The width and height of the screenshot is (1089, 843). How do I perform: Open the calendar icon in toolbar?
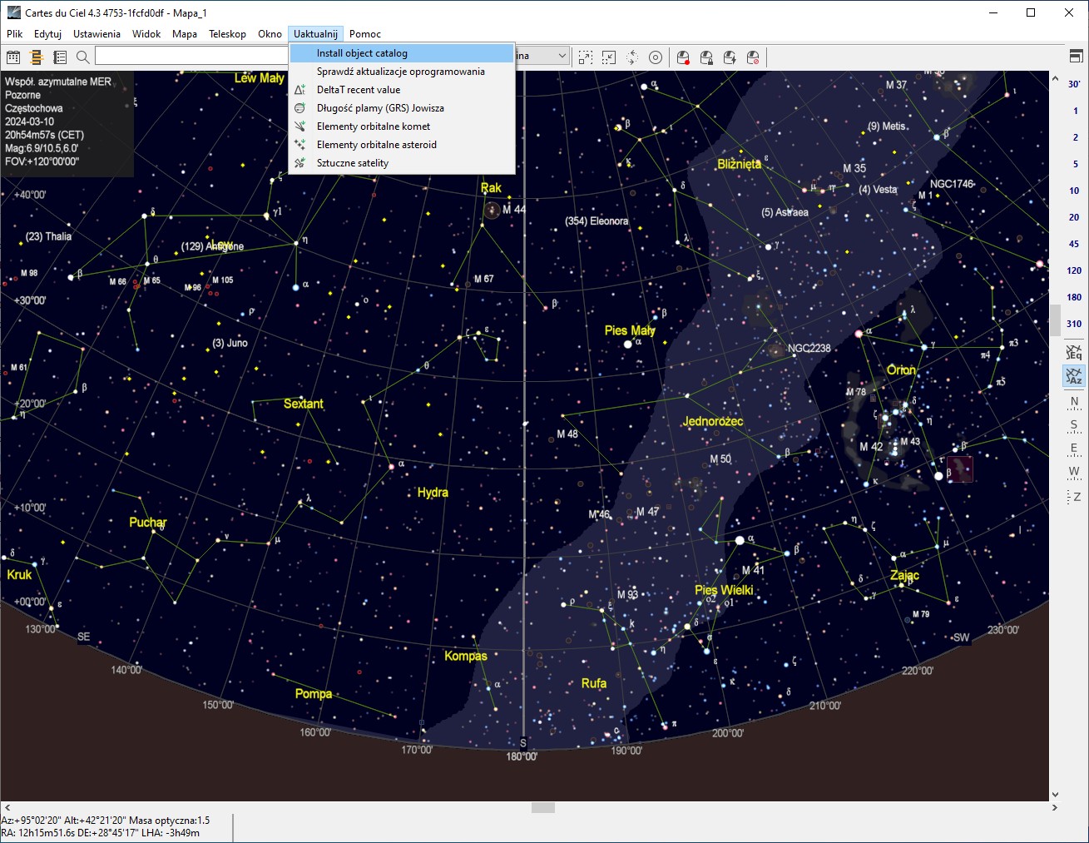coord(13,57)
